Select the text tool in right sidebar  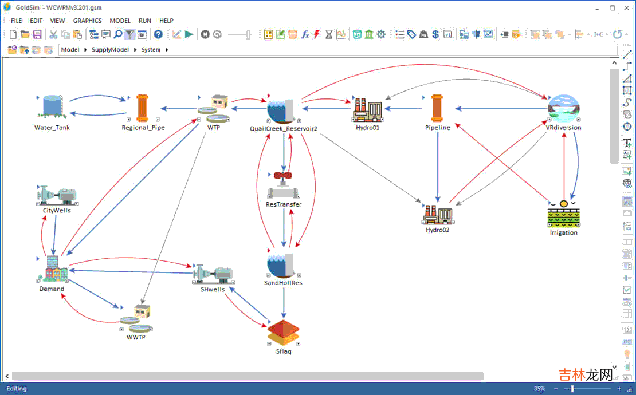click(627, 143)
